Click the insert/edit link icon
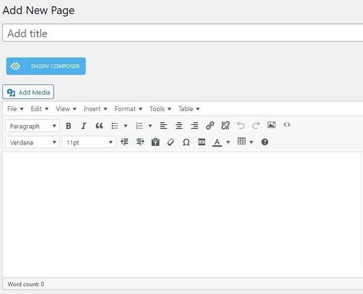 click(210, 126)
